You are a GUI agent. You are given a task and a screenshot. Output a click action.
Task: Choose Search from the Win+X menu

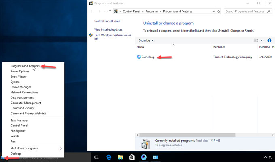coord(15,136)
